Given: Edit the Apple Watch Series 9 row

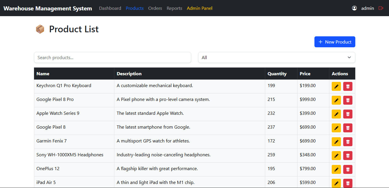Looking at the screenshot, I should coord(336,114).
